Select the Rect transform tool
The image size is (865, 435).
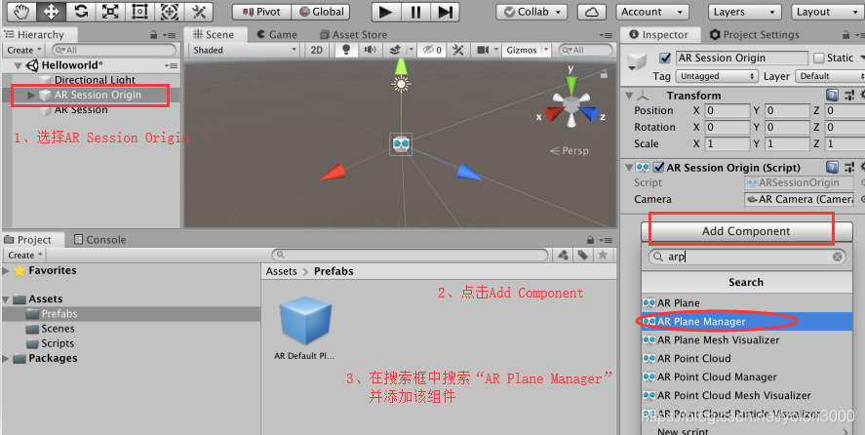point(139,12)
